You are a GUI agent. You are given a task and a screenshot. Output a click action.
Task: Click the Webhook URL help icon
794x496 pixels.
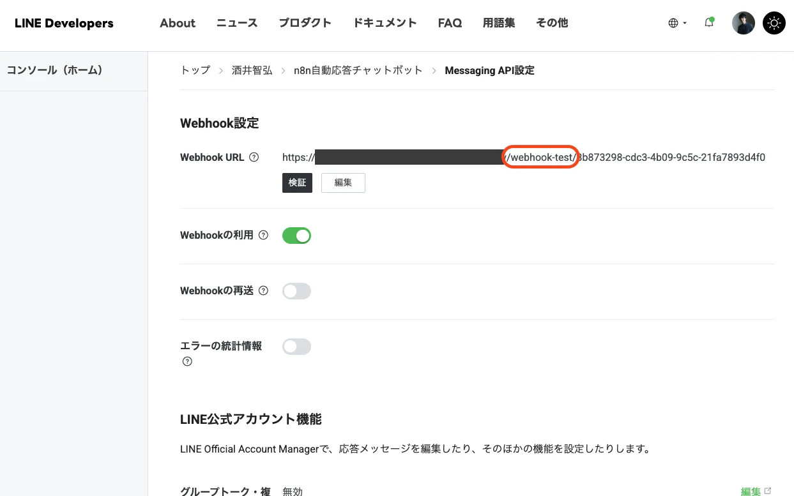tap(255, 157)
